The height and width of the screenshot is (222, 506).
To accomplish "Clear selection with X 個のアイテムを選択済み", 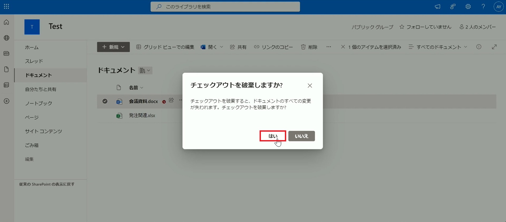I will (x=343, y=47).
